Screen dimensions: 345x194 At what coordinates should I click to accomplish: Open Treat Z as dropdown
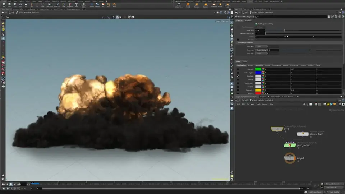(261, 54)
